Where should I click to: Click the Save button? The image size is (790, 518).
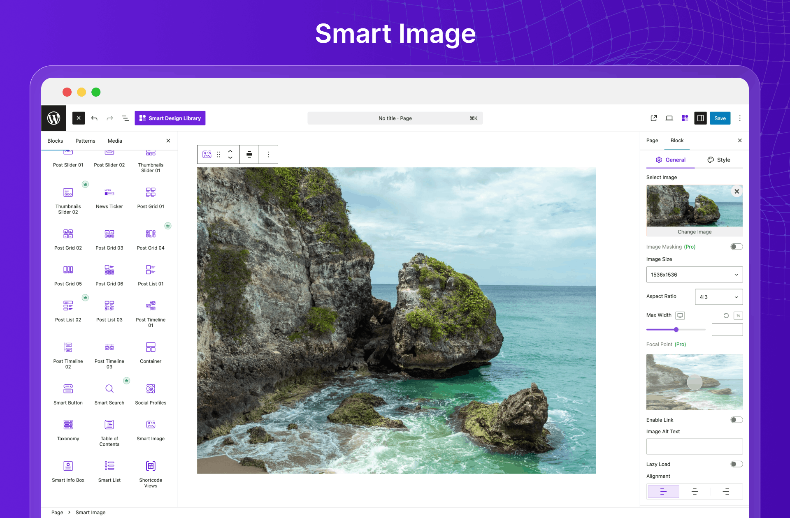point(720,118)
